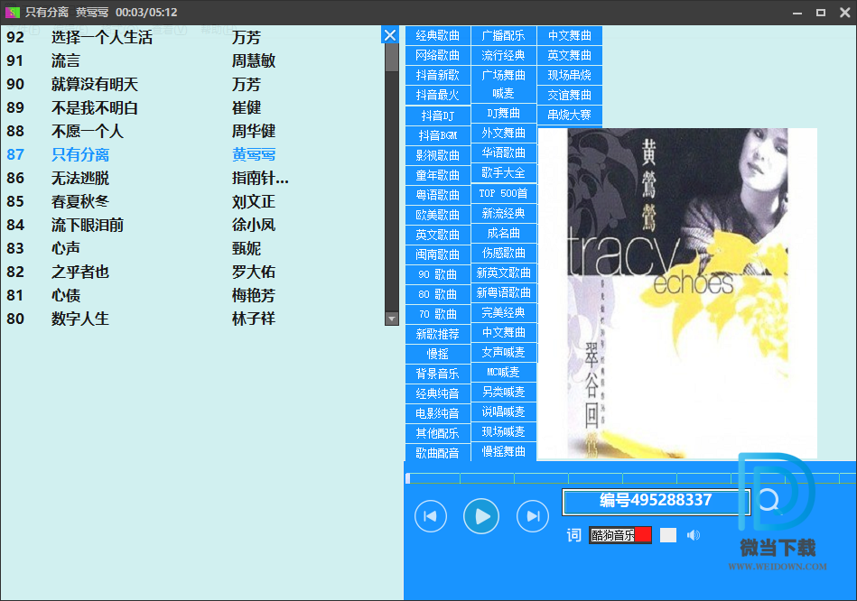Select the 流行经典 category

point(503,55)
